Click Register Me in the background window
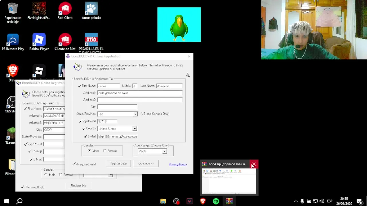Viewport: 367px width, 206px height. [79, 186]
